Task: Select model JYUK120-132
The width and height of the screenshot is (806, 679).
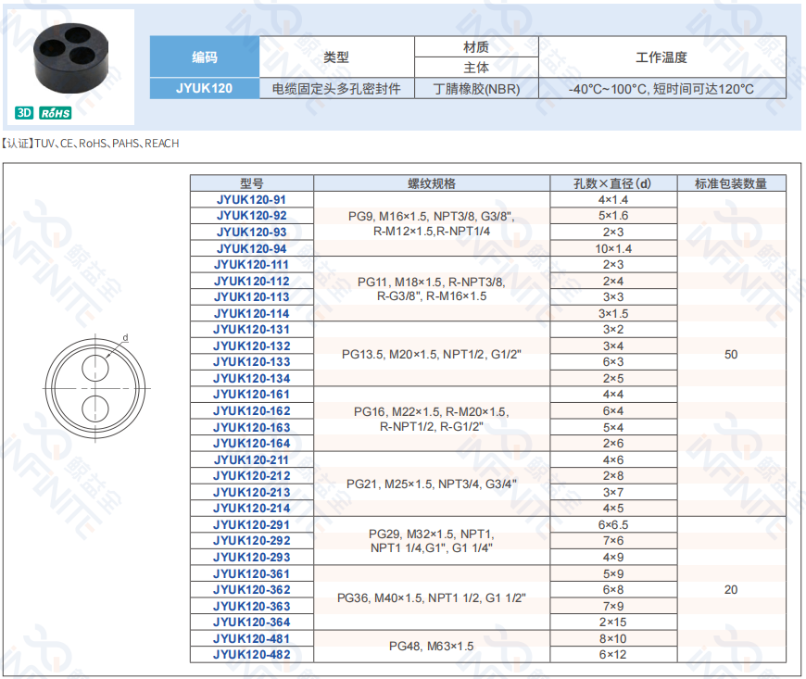Action: [x=251, y=346]
